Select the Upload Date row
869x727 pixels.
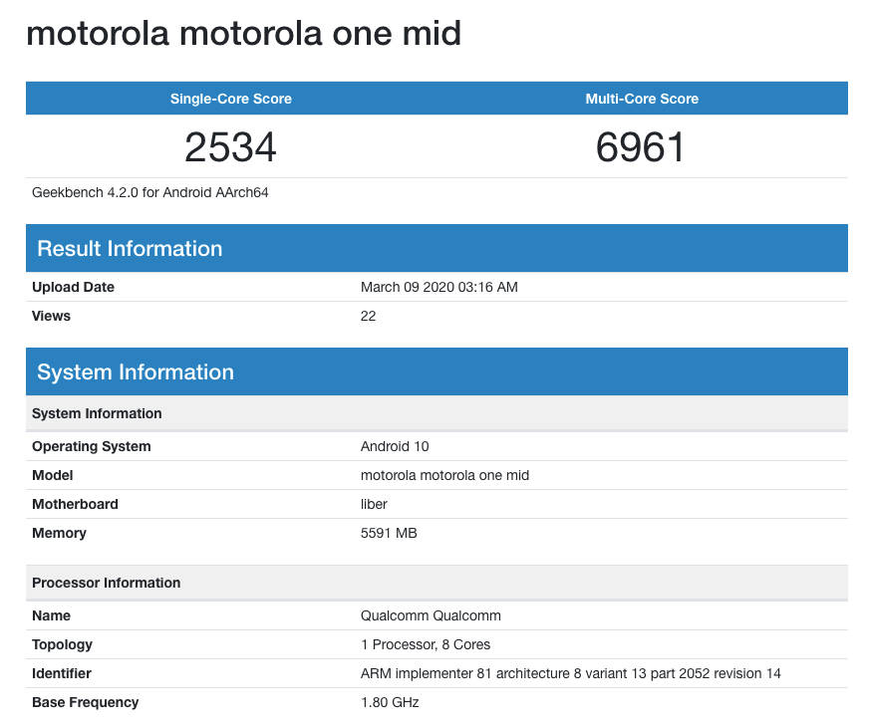[73, 287]
